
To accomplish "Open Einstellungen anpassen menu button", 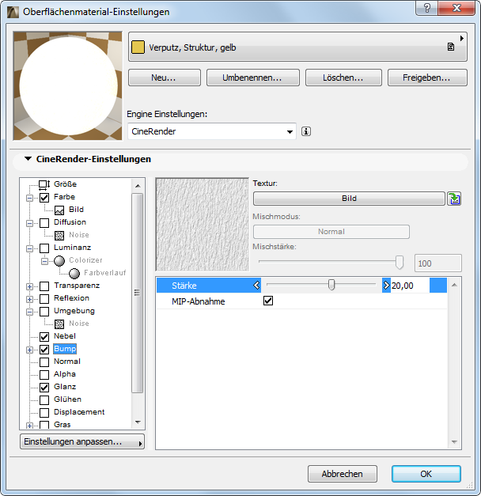I will tap(82, 441).
